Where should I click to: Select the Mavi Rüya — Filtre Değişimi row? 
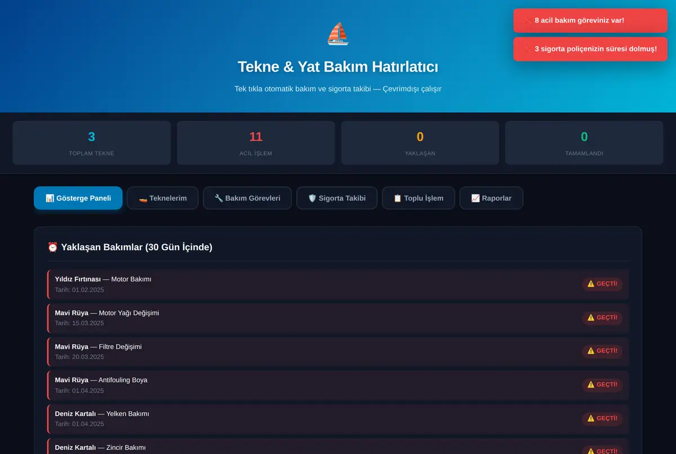pyautogui.click(x=338, y=351)
